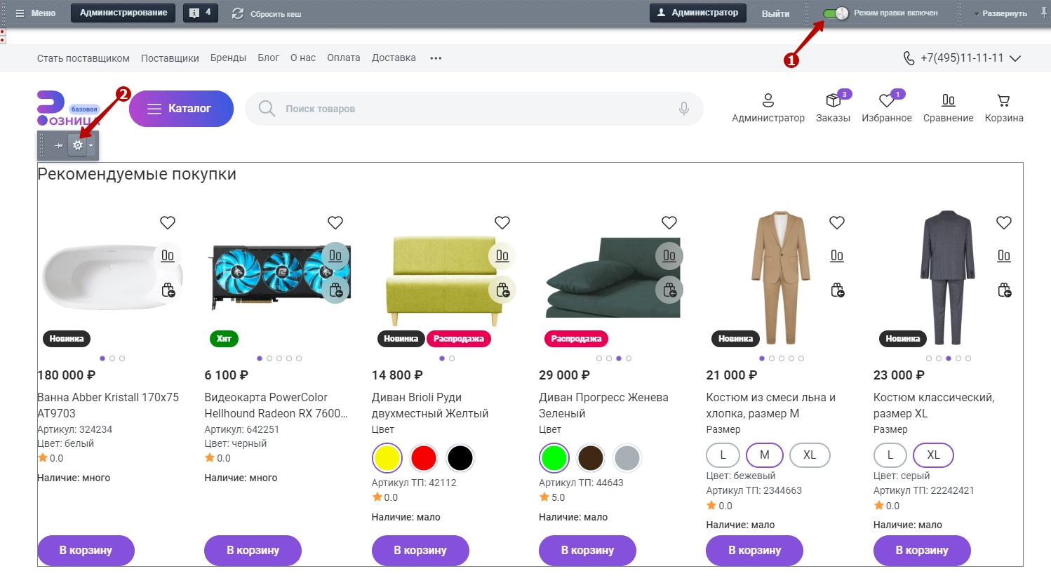This screenshot has width=1051, height=578.
Task: Add Видеокарта PowerColor to comparison
Action: 335,255
